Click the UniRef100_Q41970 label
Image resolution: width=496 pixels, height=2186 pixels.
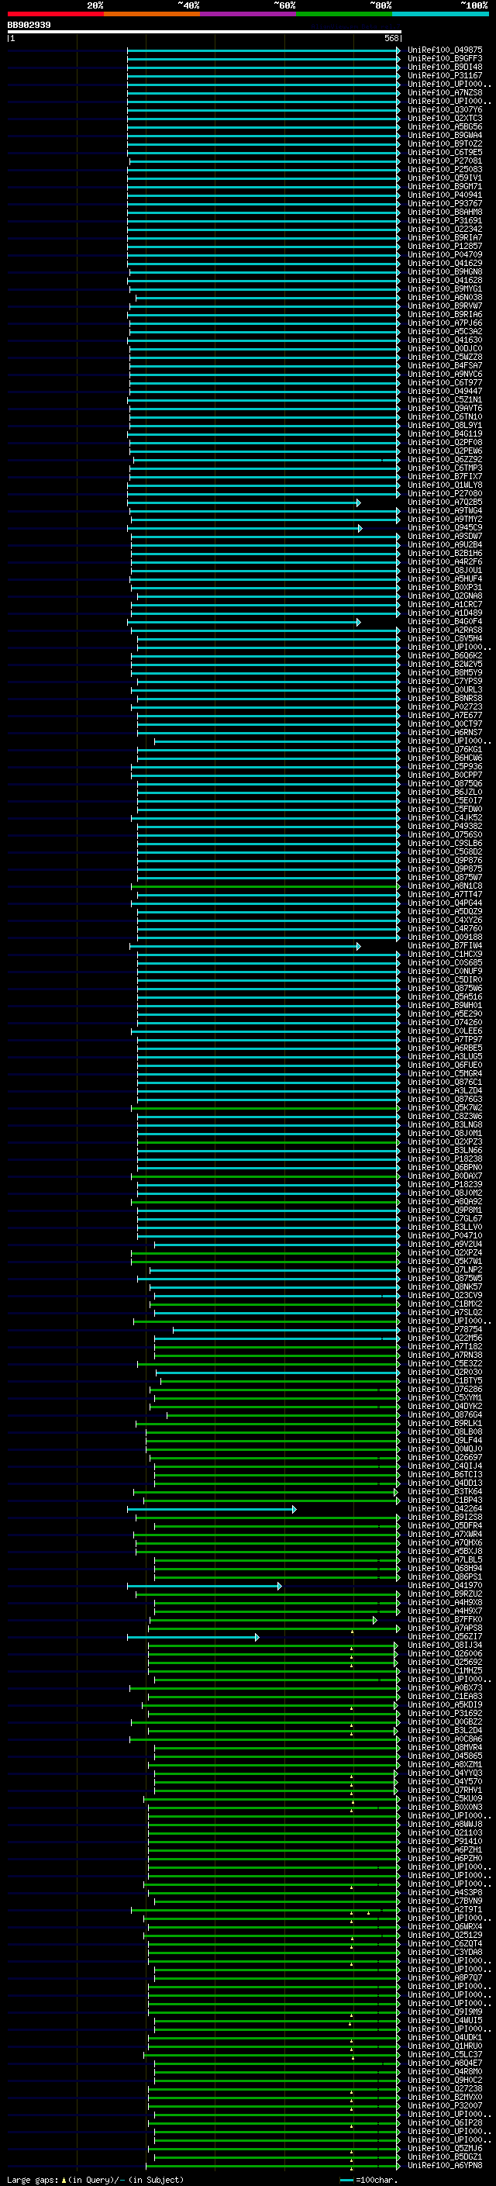click(444, 1585)
